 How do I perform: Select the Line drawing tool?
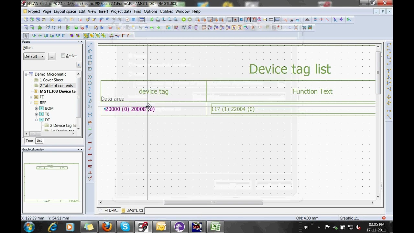click(90, 45)
